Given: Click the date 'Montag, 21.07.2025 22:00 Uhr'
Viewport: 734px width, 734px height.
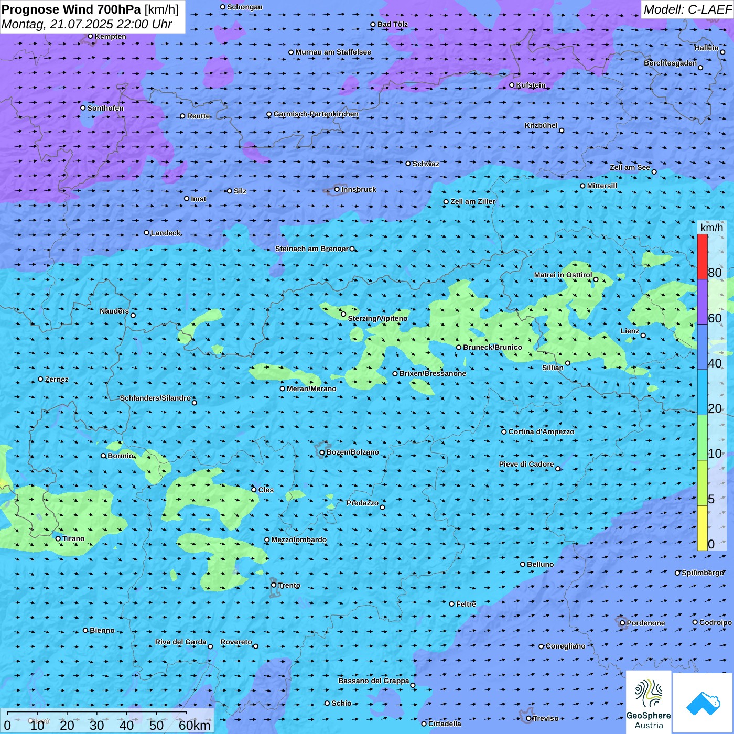Looking at the screenshot, I should point(87,24).
